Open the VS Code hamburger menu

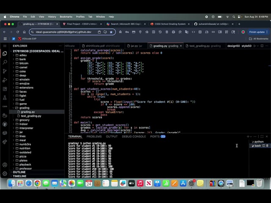(x=5, y=46)
